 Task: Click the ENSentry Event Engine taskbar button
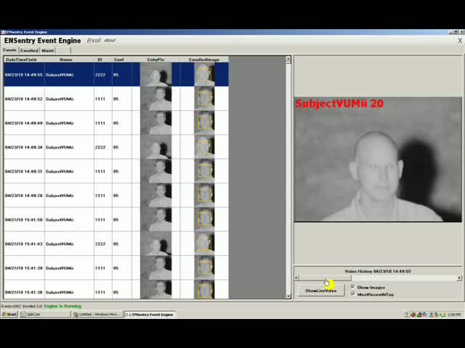(x=150, y=314)
